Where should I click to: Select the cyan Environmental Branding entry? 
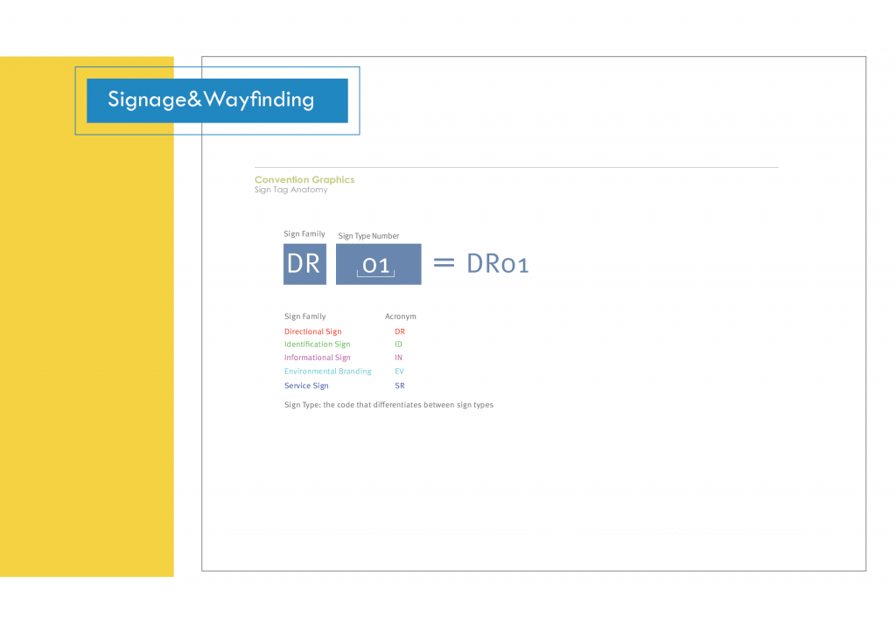pyautogui.click(x=327, y=372)
